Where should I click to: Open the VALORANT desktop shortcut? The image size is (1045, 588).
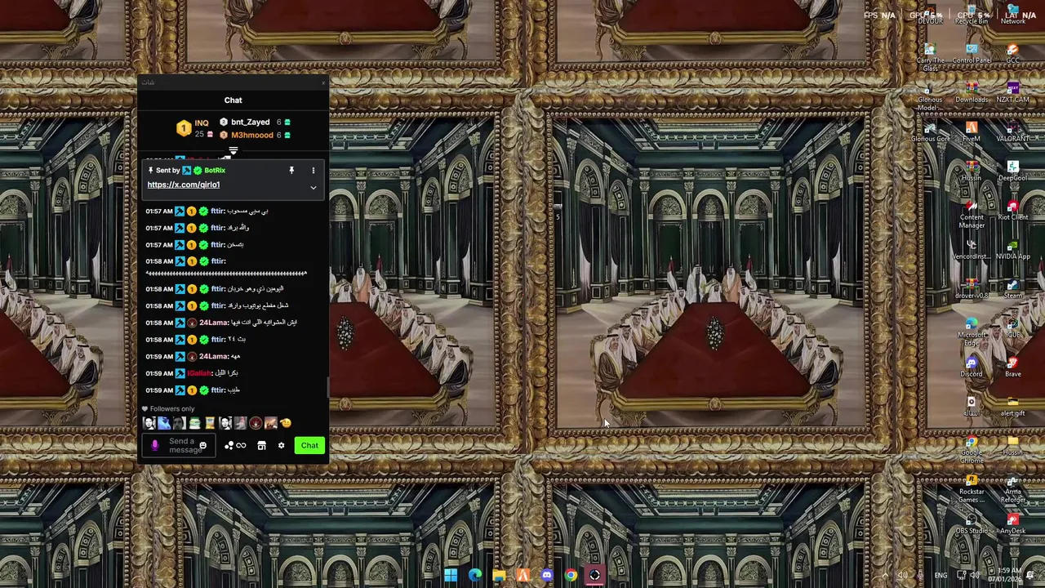1013,132
